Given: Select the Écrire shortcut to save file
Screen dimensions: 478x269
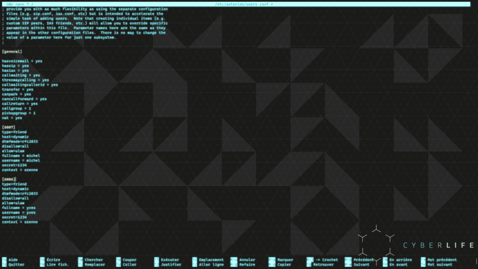Looking at the screenshot, I should (53, 260).
